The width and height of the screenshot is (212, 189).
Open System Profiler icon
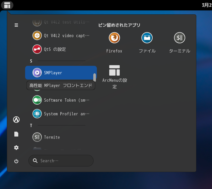point(37,114)
